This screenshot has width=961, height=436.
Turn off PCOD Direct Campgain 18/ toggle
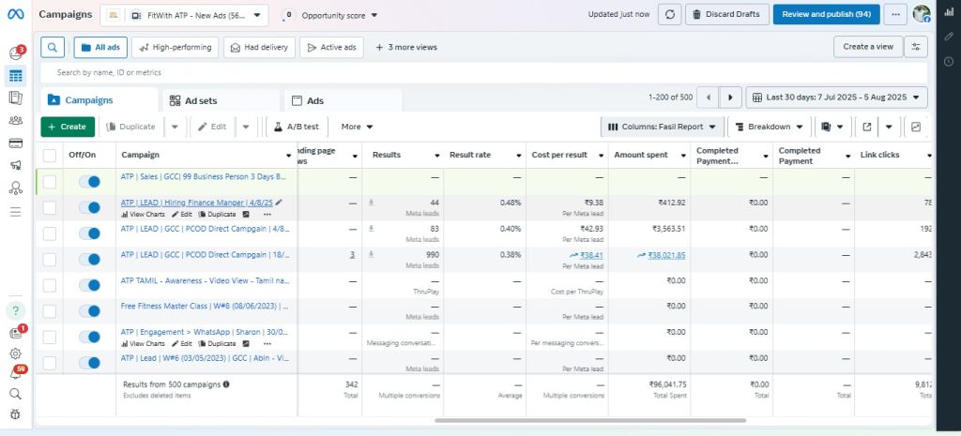point(89,259)
